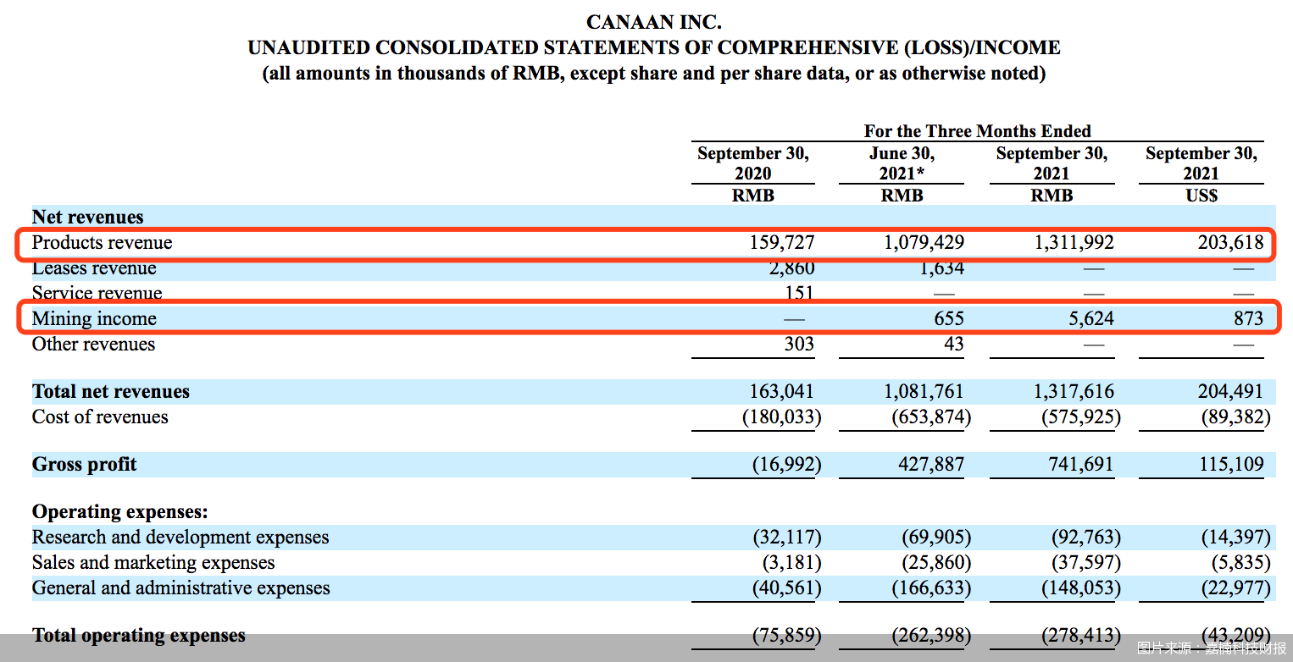
Task: Select the "General and administrative expenses" label
Action: [x=181, y=588]
